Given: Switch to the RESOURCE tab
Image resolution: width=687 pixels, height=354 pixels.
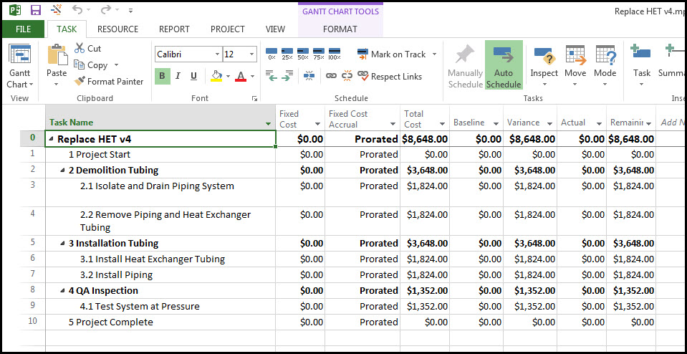Looking at the screenshot, I should (x=117, y=29).
